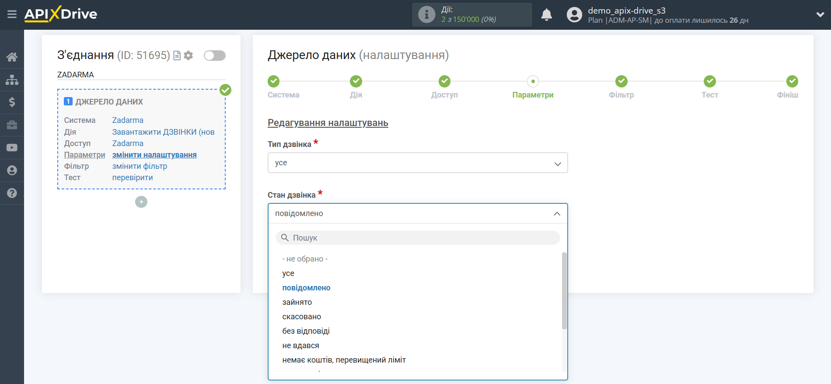Viewport: 831px width, 384px height.
Task: Click the ApiX-Drive logo
Action: point(61,14)
